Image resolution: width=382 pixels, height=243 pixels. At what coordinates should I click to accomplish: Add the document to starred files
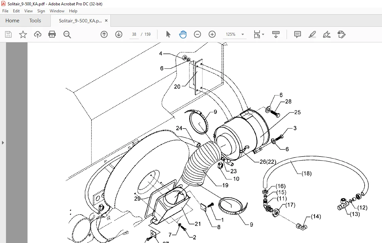click(x=23, y=34)
